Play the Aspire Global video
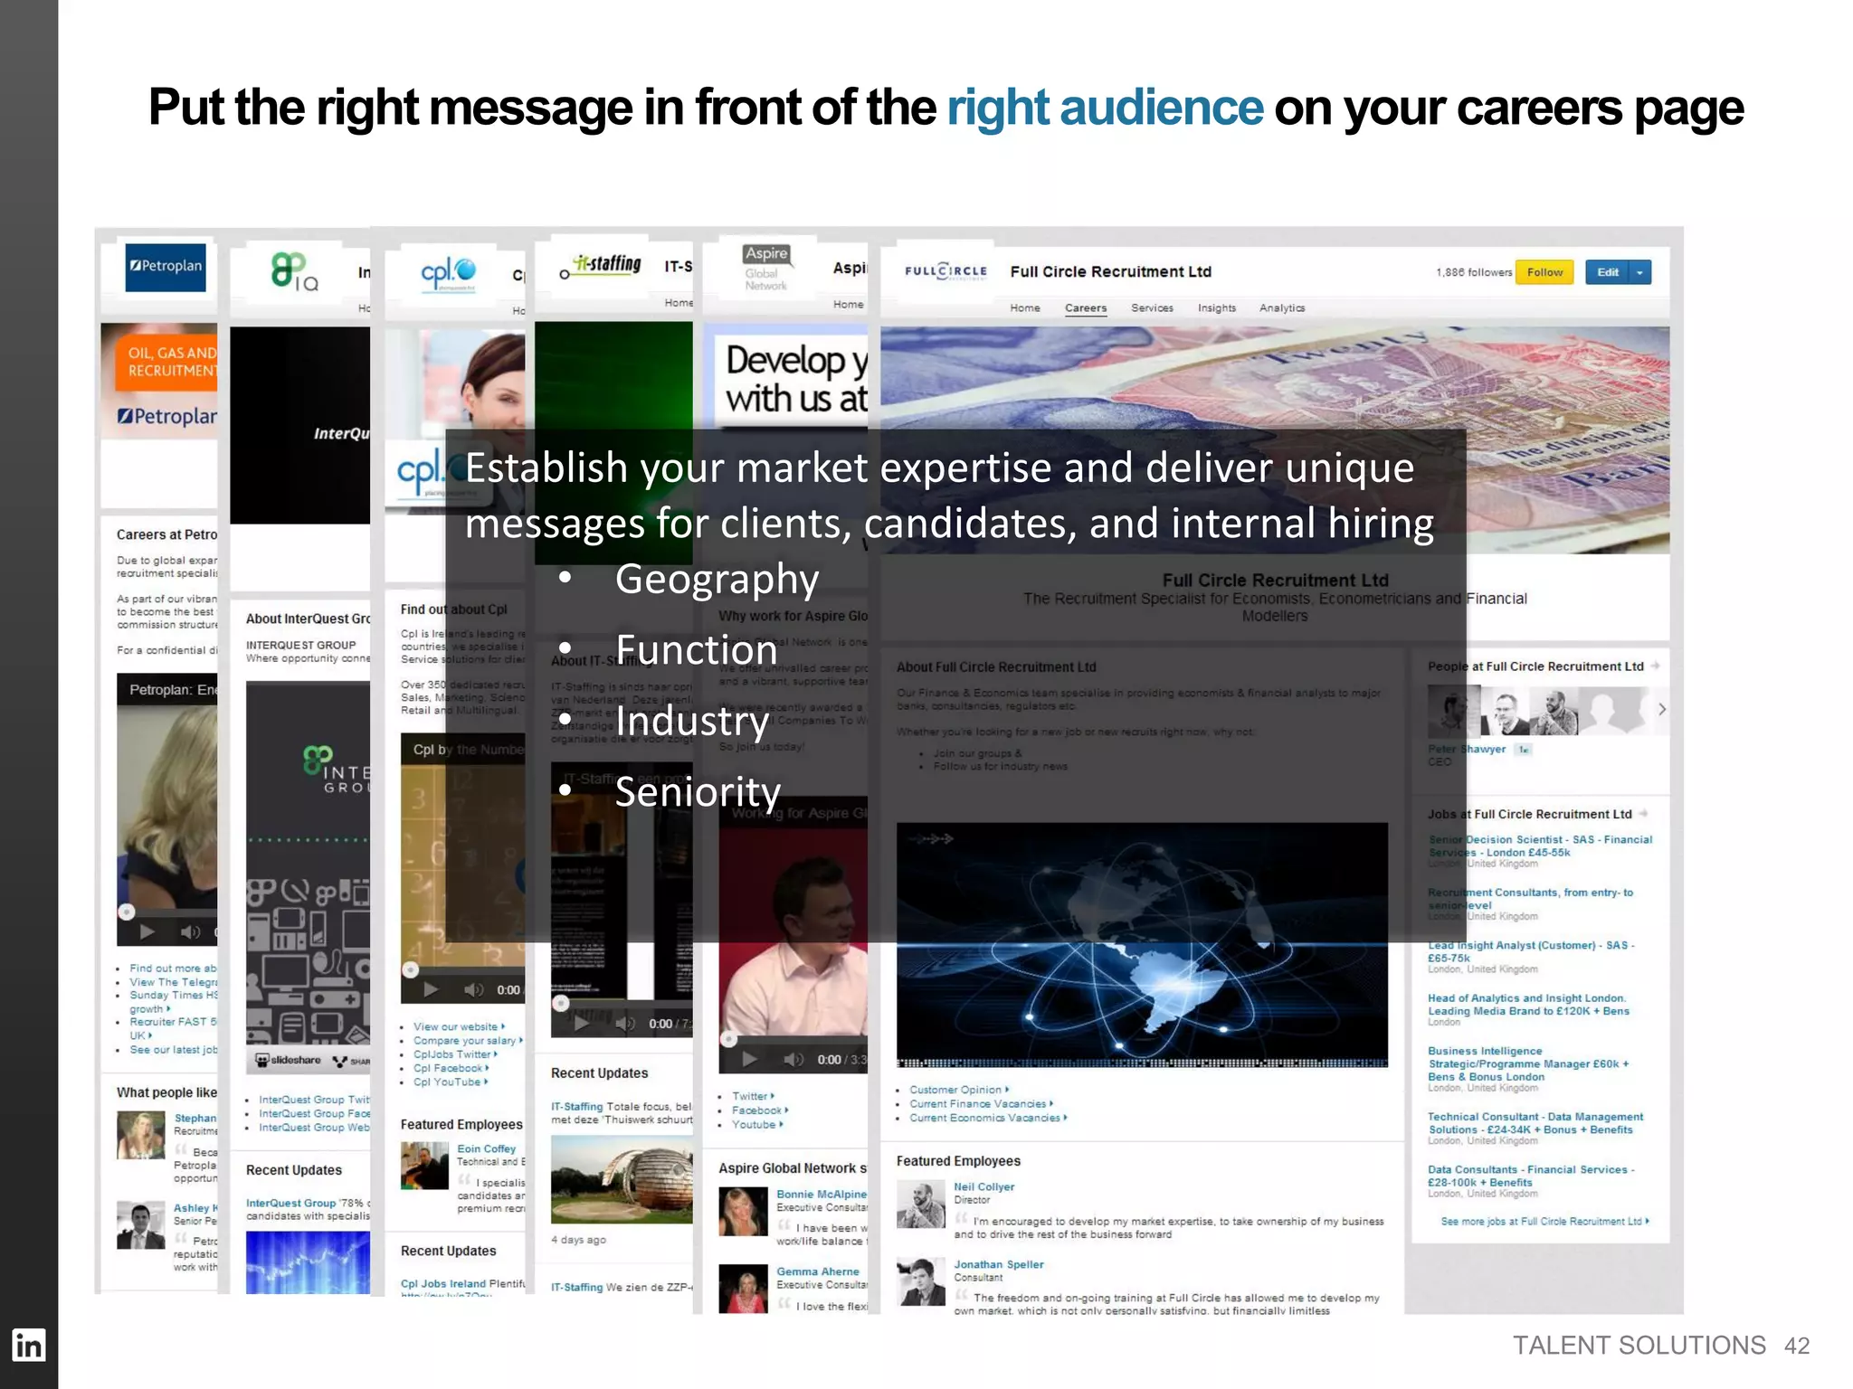The image size is (1853, 1389). point(750,1059)
